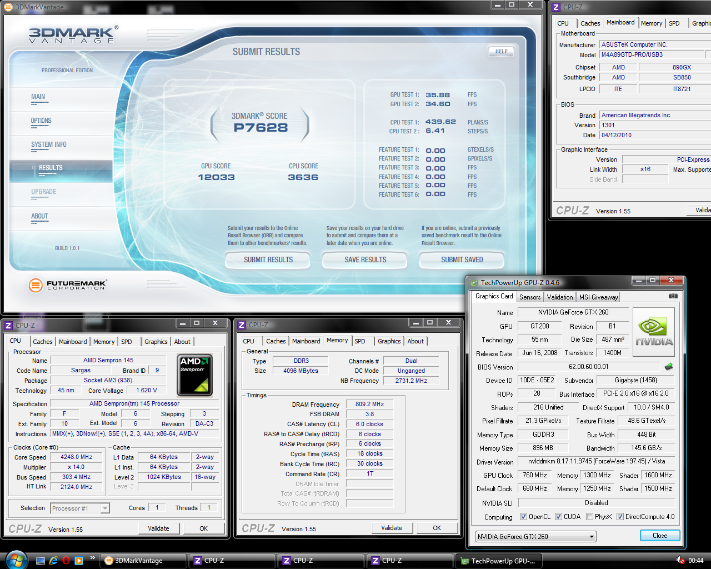Enable the PhysX checkbox

pyautogui.click(x=589, y=517)
